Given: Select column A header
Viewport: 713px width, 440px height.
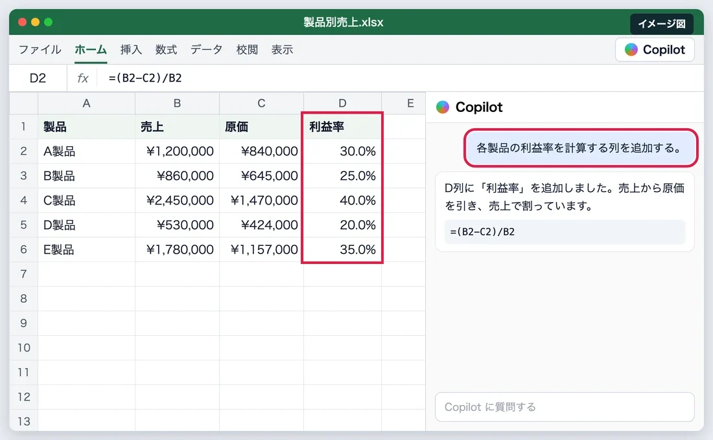Looking at the screenshot, I should coord(86,104).
